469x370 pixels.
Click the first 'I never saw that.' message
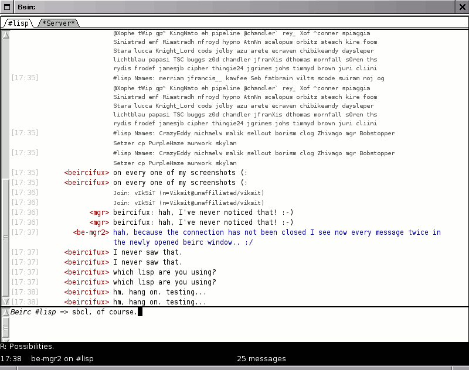148,252
